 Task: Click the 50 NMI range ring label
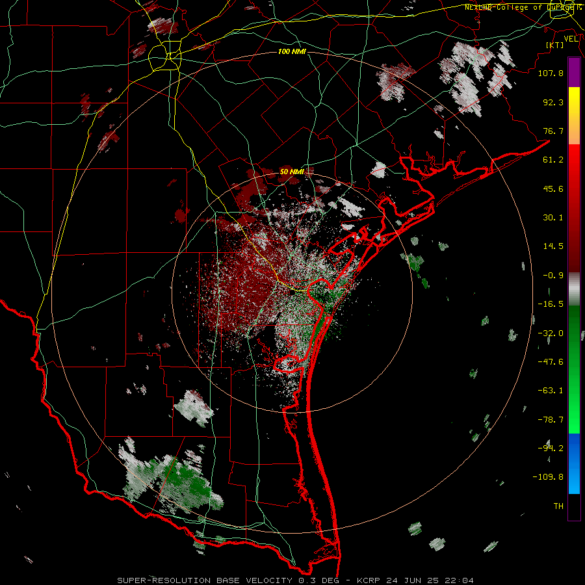pyautogui.click(x=292, y=172)
